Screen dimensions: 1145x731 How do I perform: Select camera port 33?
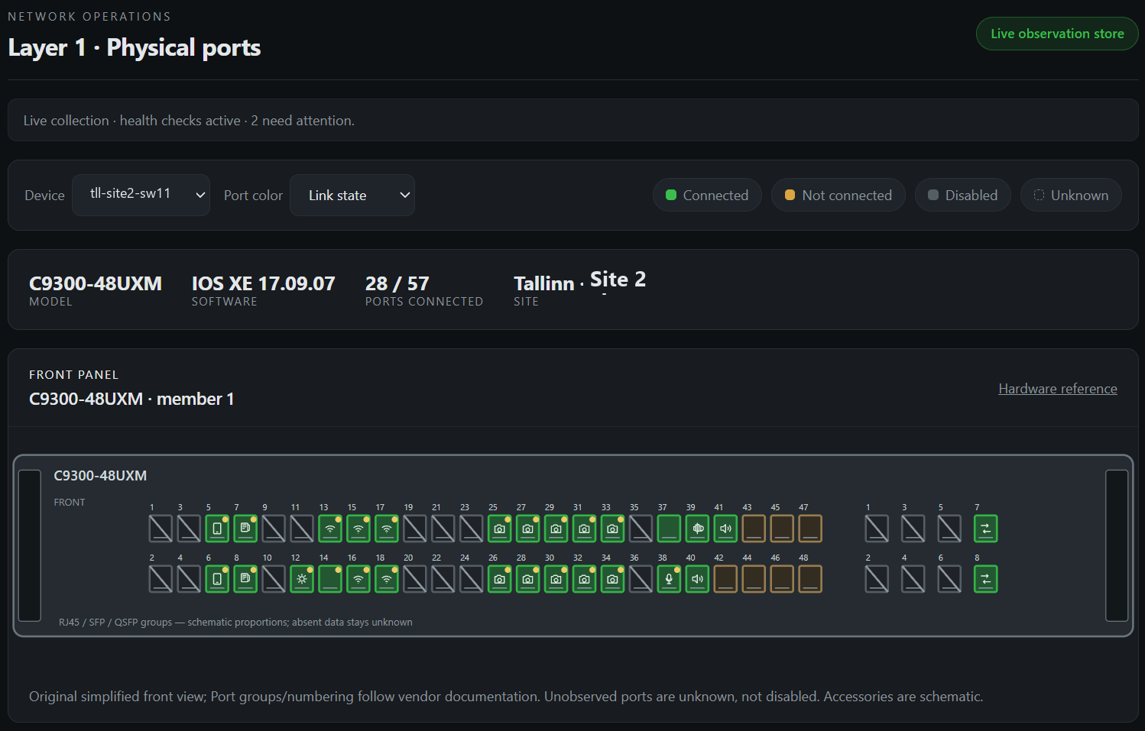coord(613,529)
